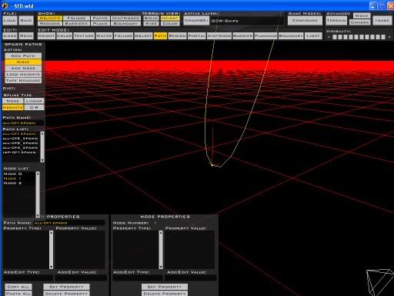Image resolution: width=394 pixels, height=296 pixels.
Task: Click the Lock Heights action
Action: tap(23, 74)
